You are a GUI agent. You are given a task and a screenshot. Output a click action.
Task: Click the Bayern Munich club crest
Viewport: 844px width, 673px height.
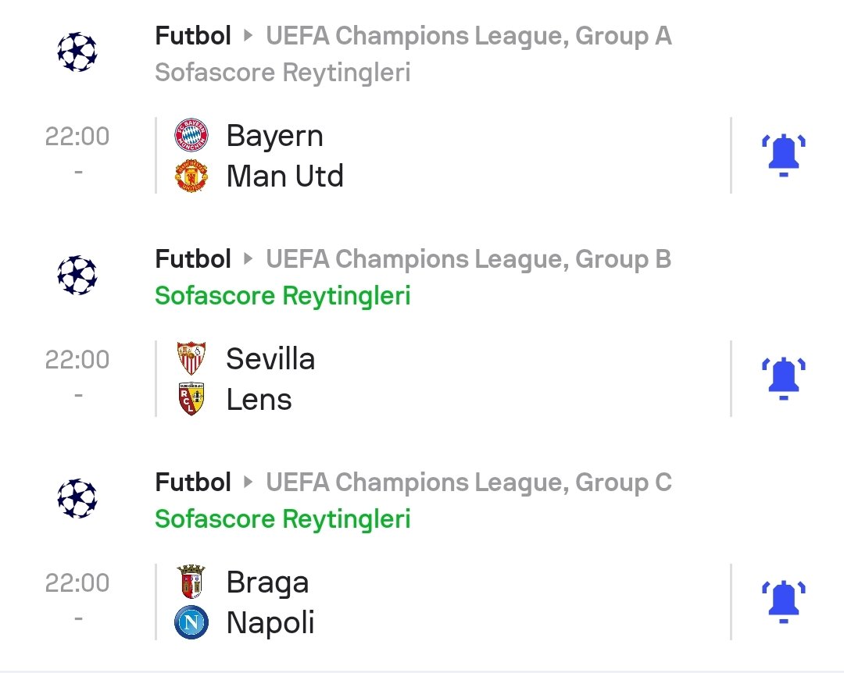(191, 136)
